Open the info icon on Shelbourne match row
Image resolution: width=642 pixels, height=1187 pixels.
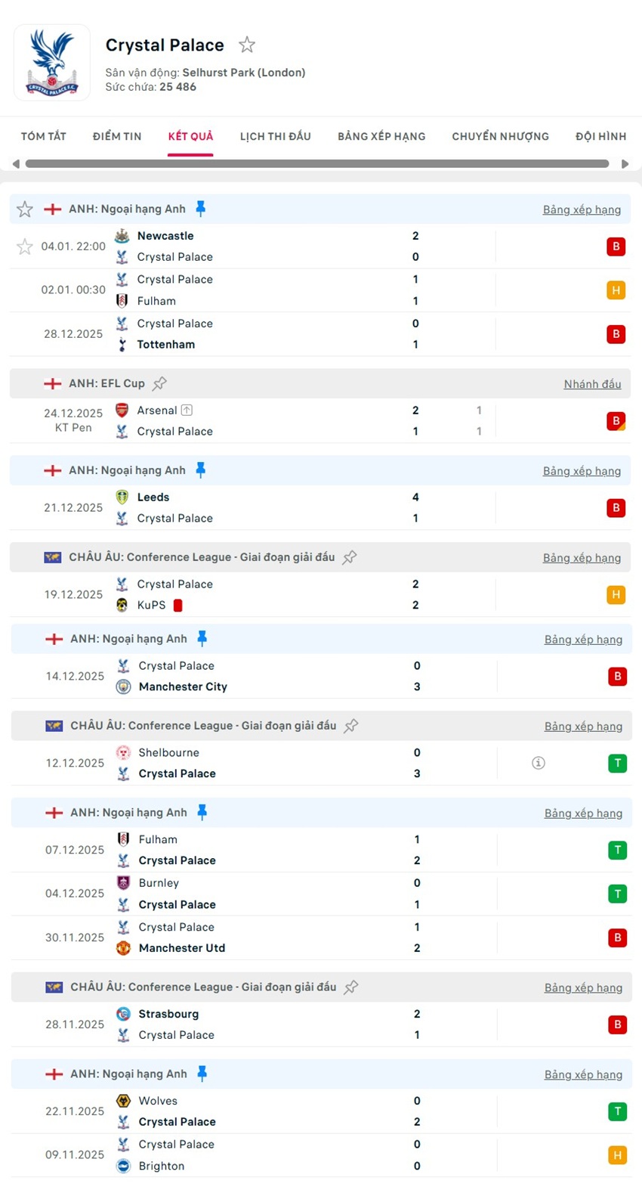point(538,763)
